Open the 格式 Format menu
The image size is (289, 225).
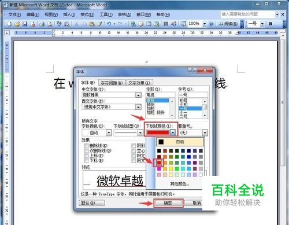pos(87,14)
